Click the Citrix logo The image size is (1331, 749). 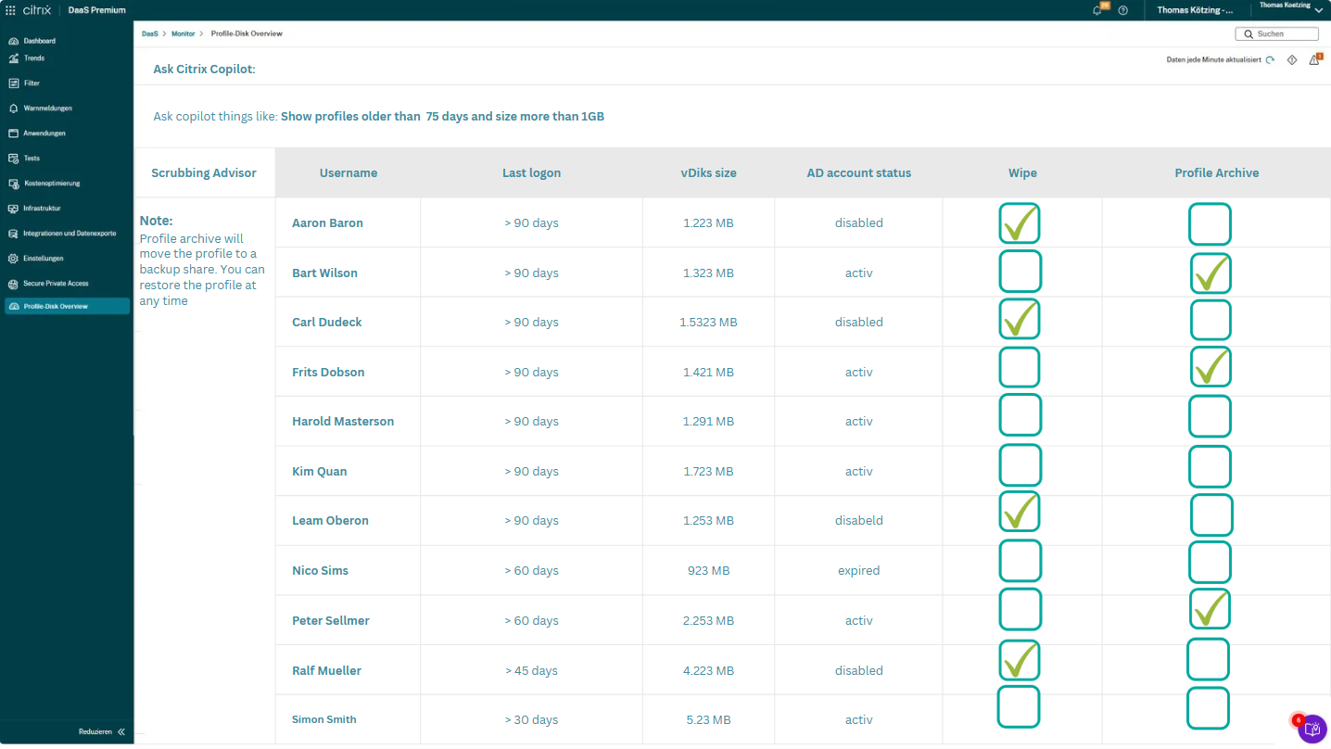pyautogui.click(x=36, y=10)
